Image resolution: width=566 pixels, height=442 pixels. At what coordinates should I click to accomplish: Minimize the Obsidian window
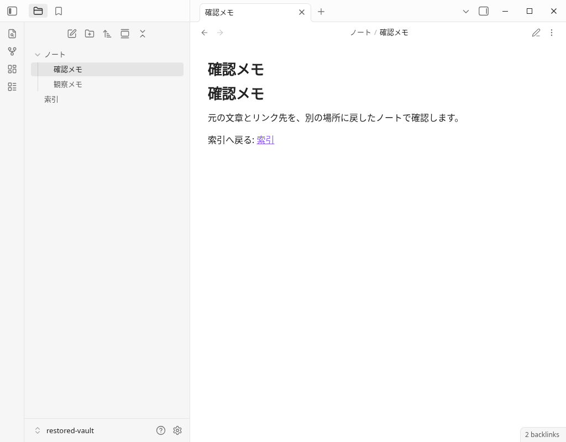pos(505,11)
